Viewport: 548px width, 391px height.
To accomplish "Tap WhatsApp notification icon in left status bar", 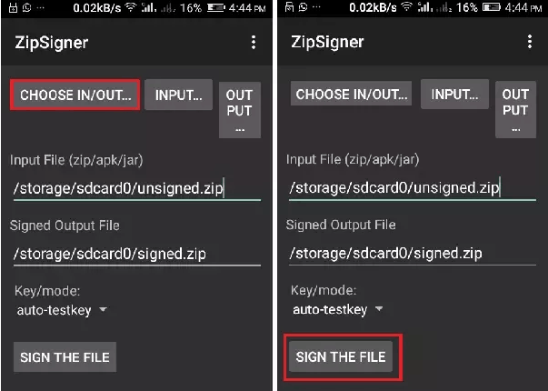I will tap(27, 7).
